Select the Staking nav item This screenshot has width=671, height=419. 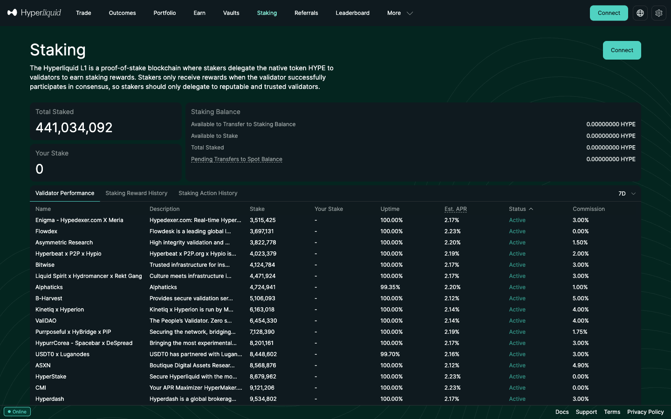pos(267,13)
